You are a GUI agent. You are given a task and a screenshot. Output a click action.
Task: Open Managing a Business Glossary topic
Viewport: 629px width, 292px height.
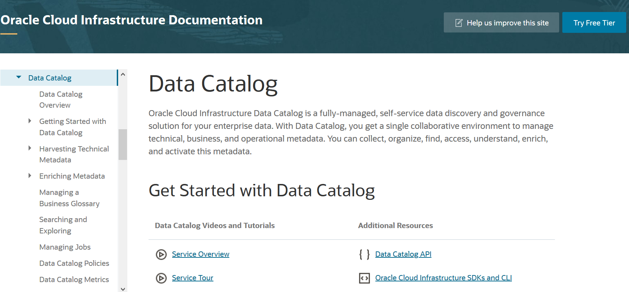[69, 198]
